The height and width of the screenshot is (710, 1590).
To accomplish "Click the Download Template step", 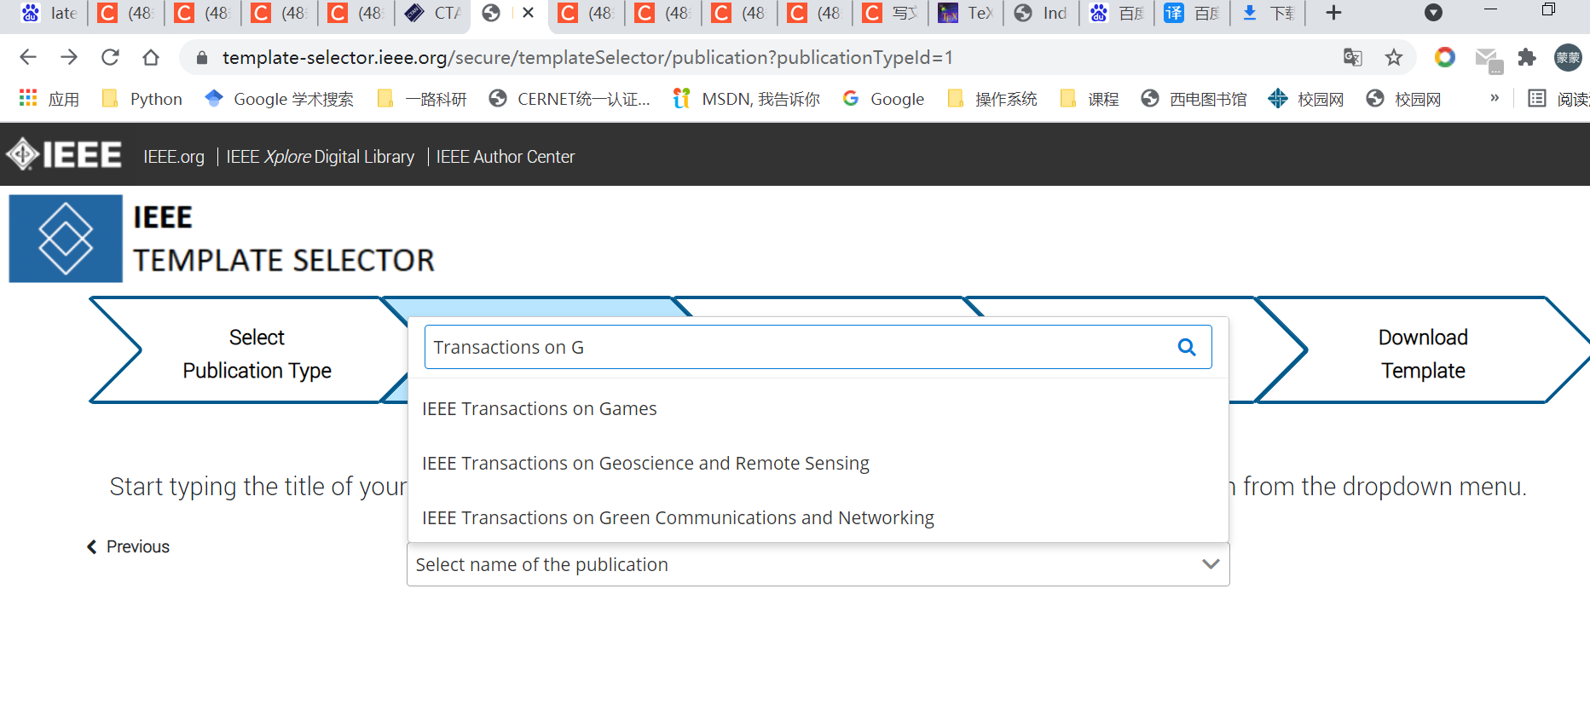I will tap(1423, 354).
